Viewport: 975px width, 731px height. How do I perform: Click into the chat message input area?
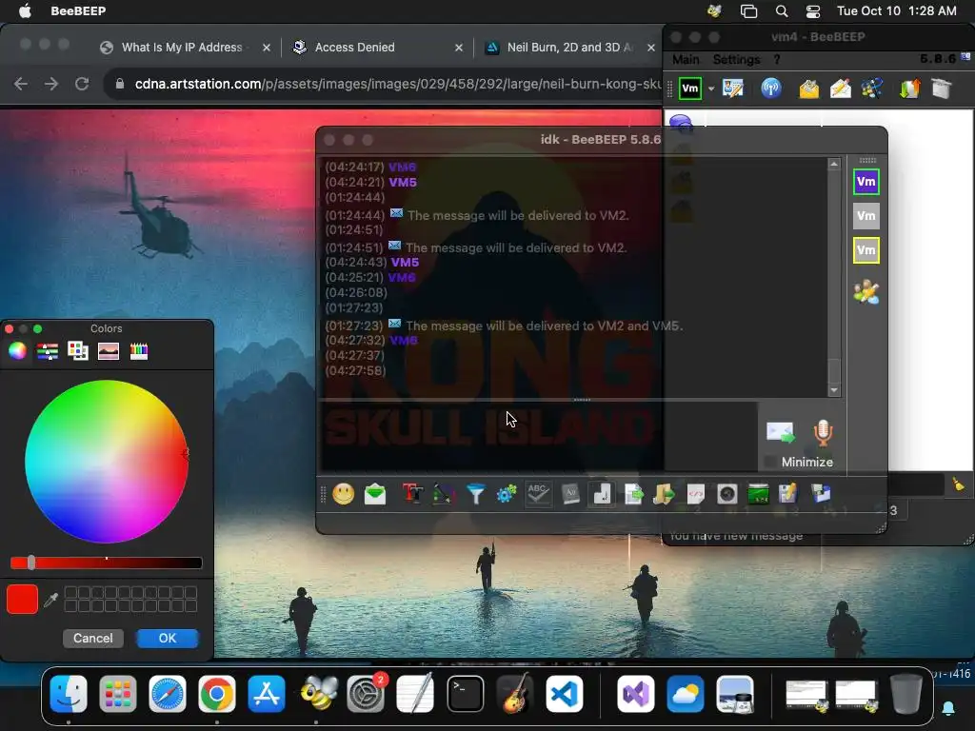[539, 436]
